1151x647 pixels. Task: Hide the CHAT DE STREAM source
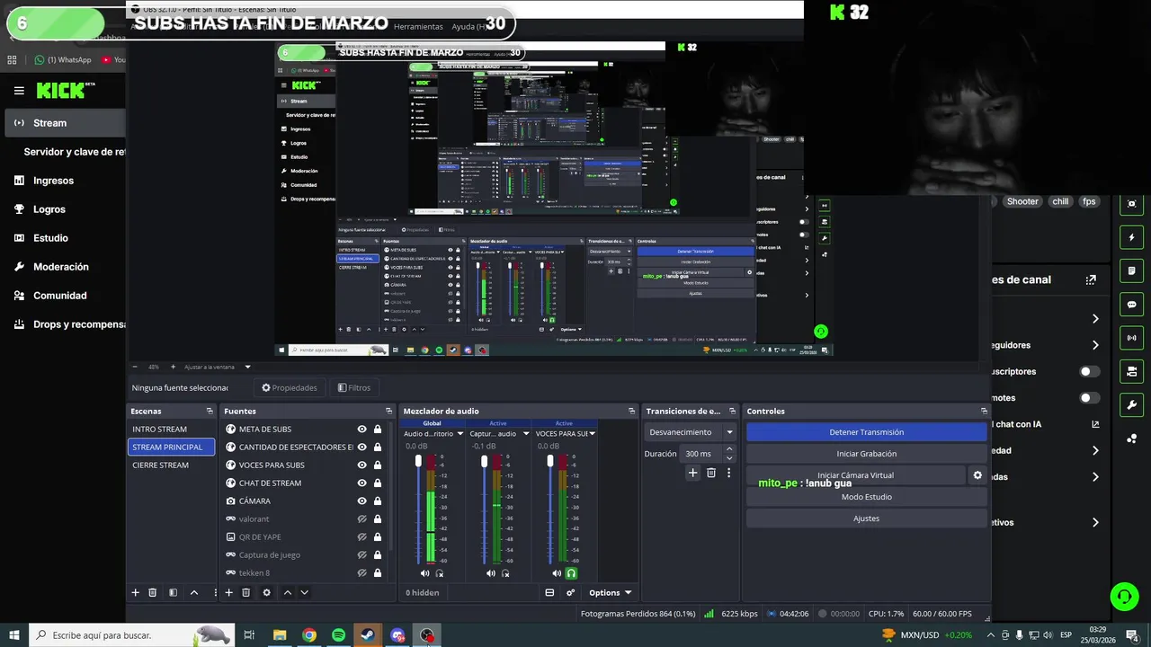point(361,483)
